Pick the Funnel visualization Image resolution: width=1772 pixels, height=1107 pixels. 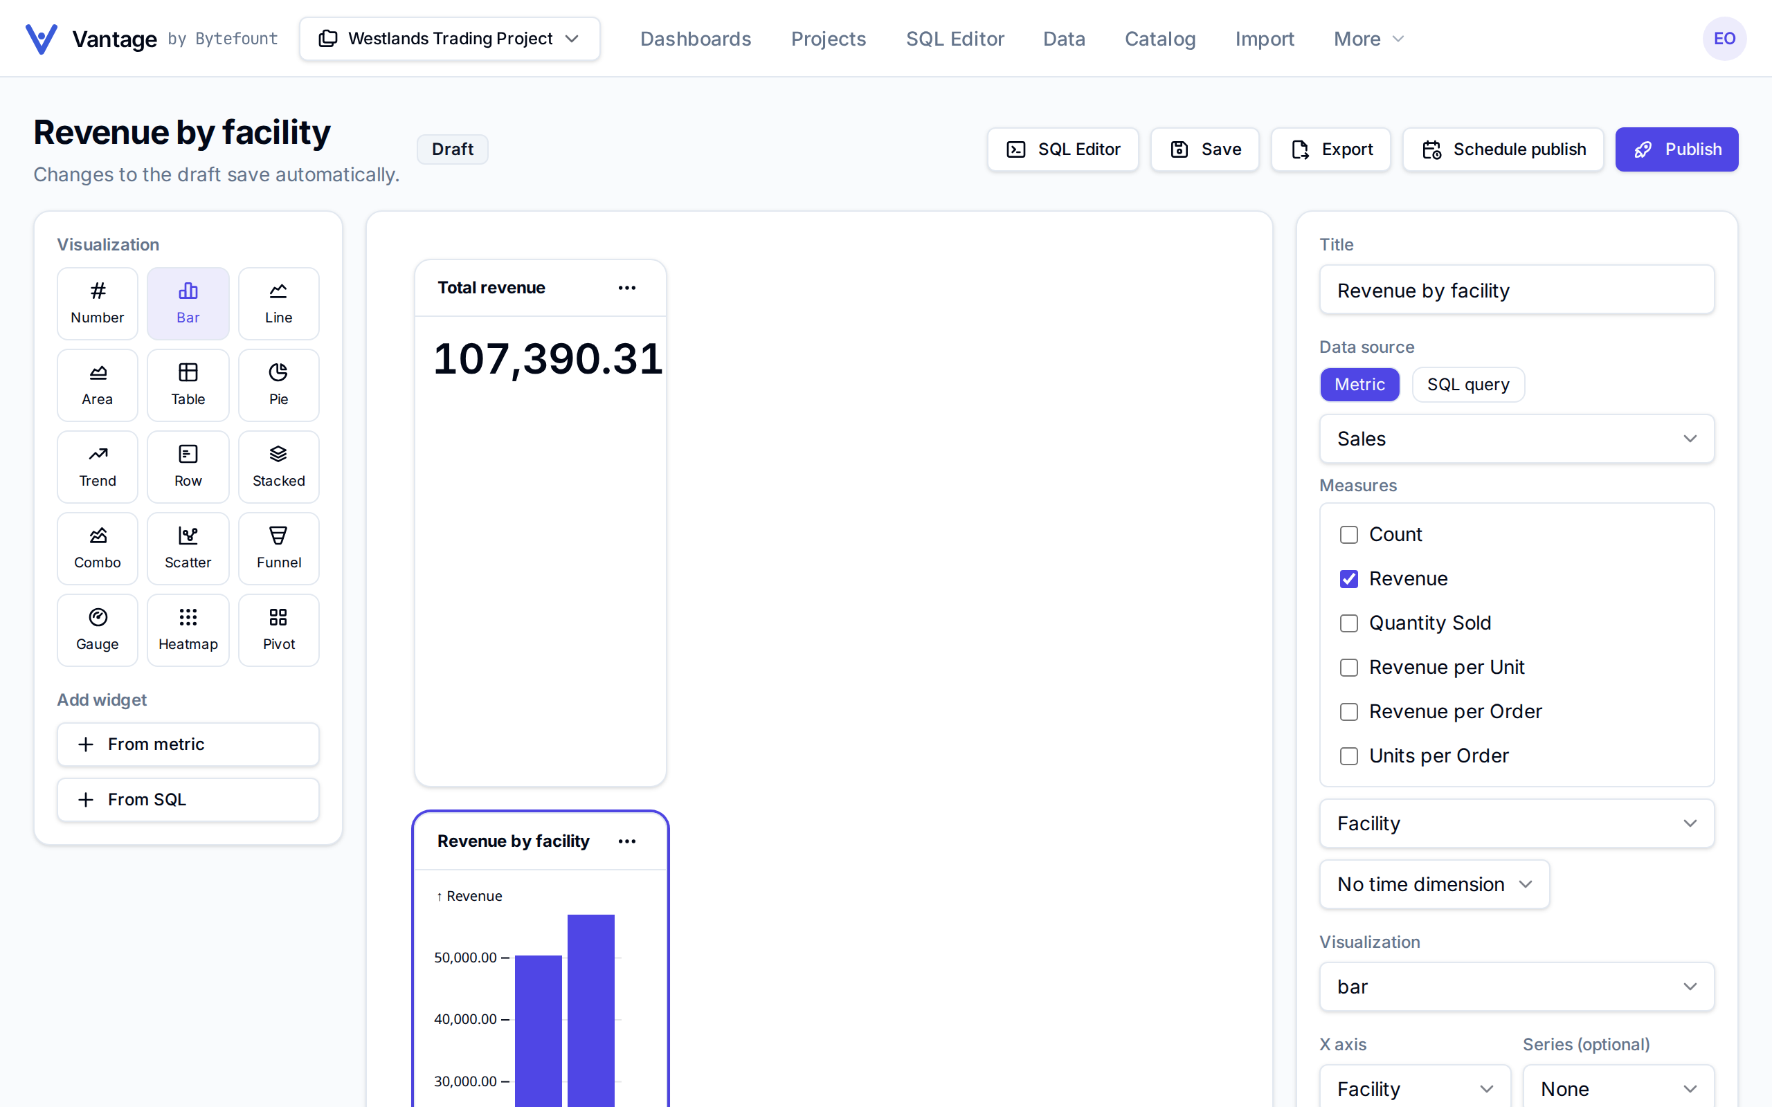278,549
